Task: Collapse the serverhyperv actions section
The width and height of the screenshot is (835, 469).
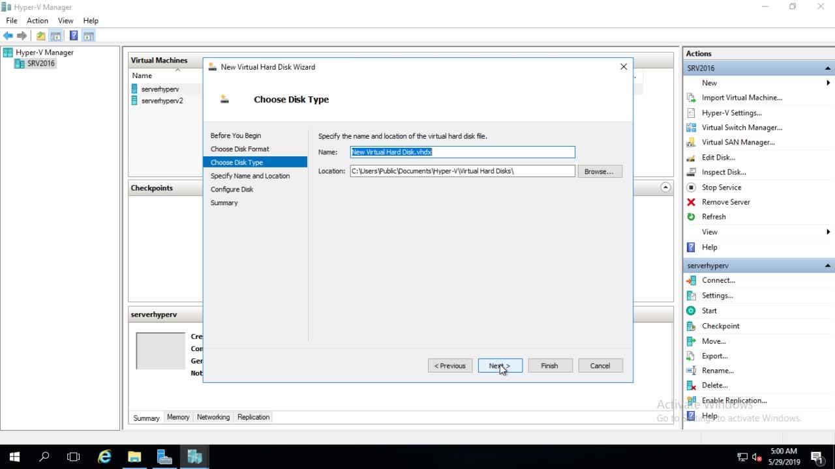Action: point(828,266)
